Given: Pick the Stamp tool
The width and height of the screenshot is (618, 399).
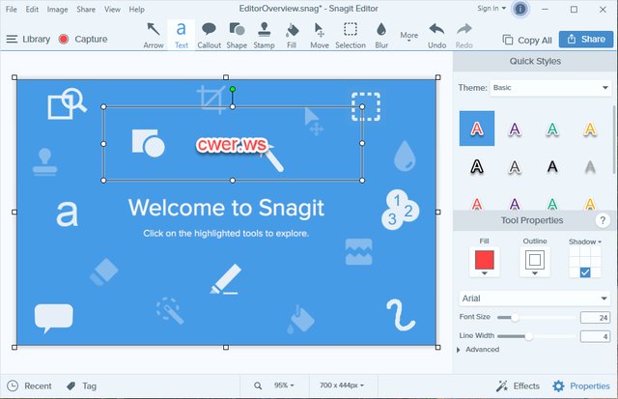Looking at the screenshot, I should 264,34.
